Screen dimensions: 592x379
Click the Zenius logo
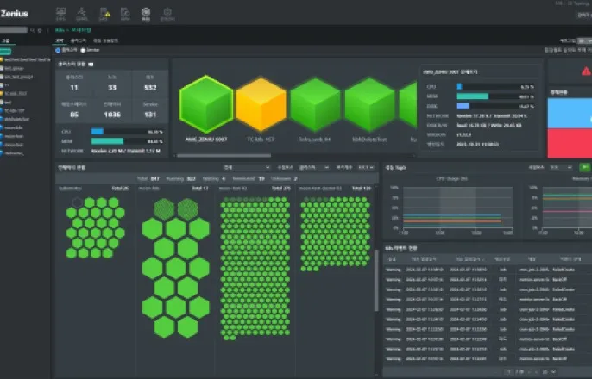pyautogui.click(x=14, y=14)
